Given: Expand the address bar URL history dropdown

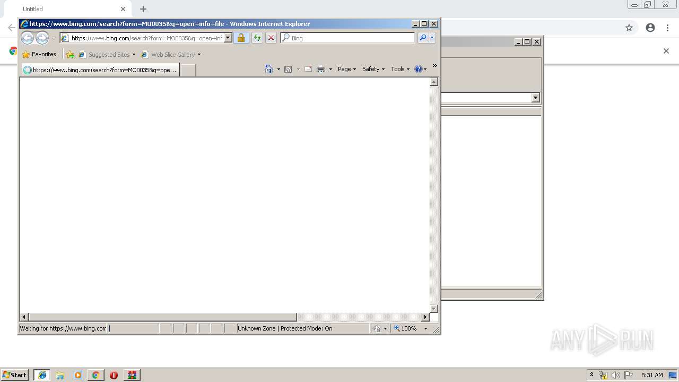Looking at the screenshot, I should [x=228, y=38].
